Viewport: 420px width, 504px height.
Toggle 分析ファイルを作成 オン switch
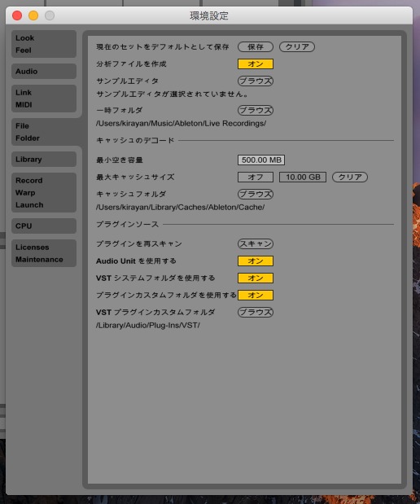tap(256, 64)
